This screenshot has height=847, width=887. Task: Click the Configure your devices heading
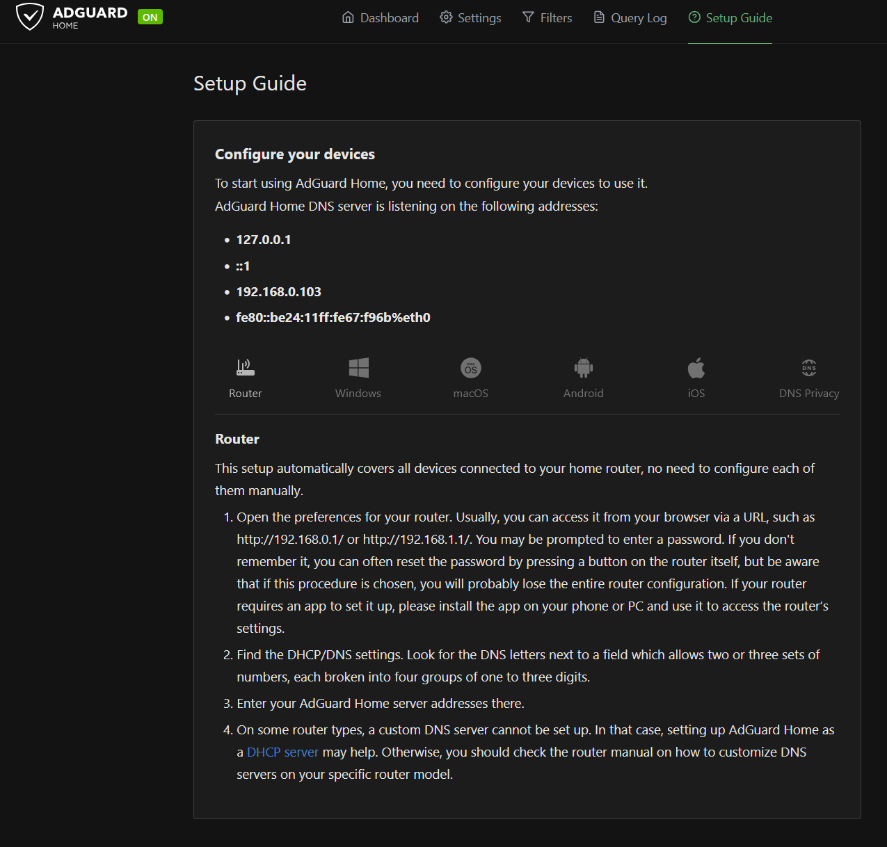click(x=295, y=154)
